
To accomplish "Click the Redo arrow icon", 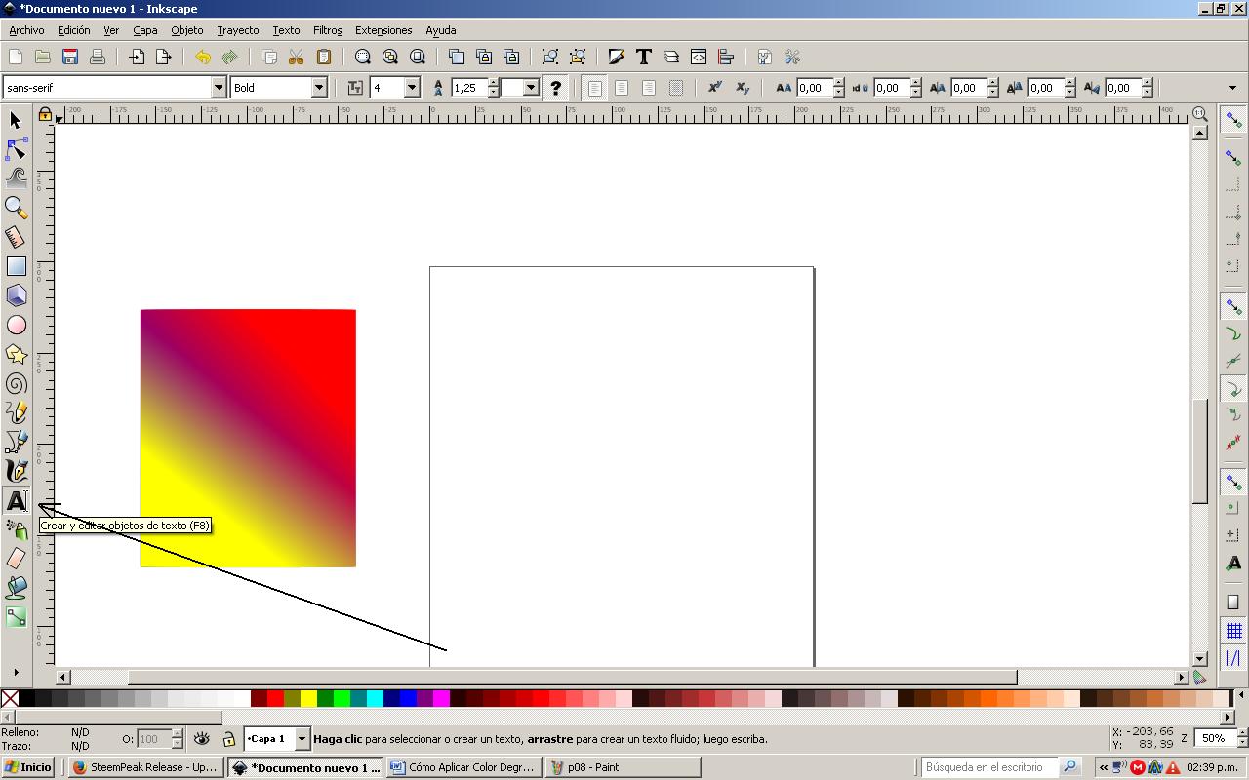I will tap(230, 57).
